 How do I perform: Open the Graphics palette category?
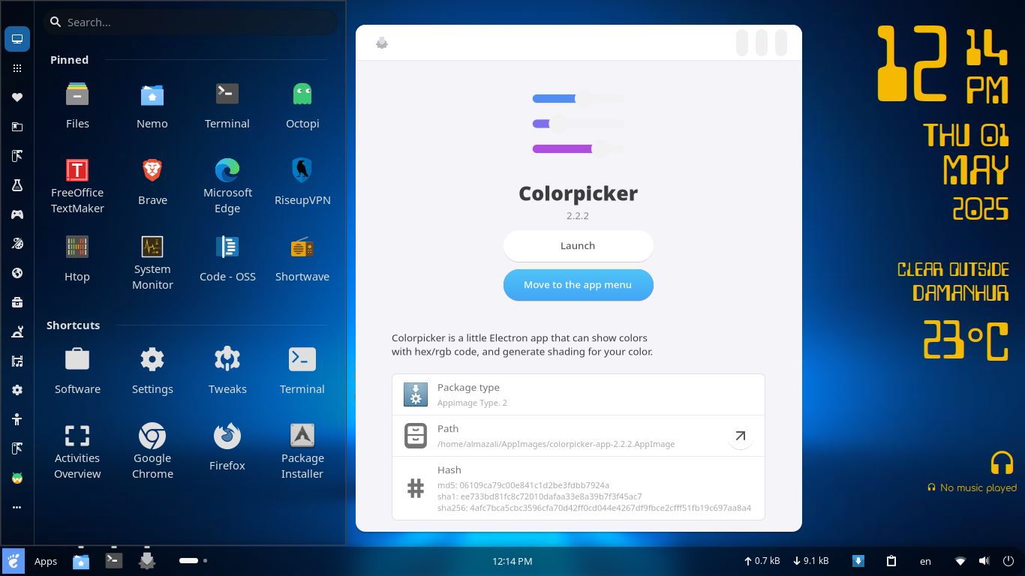pos(17,244)
